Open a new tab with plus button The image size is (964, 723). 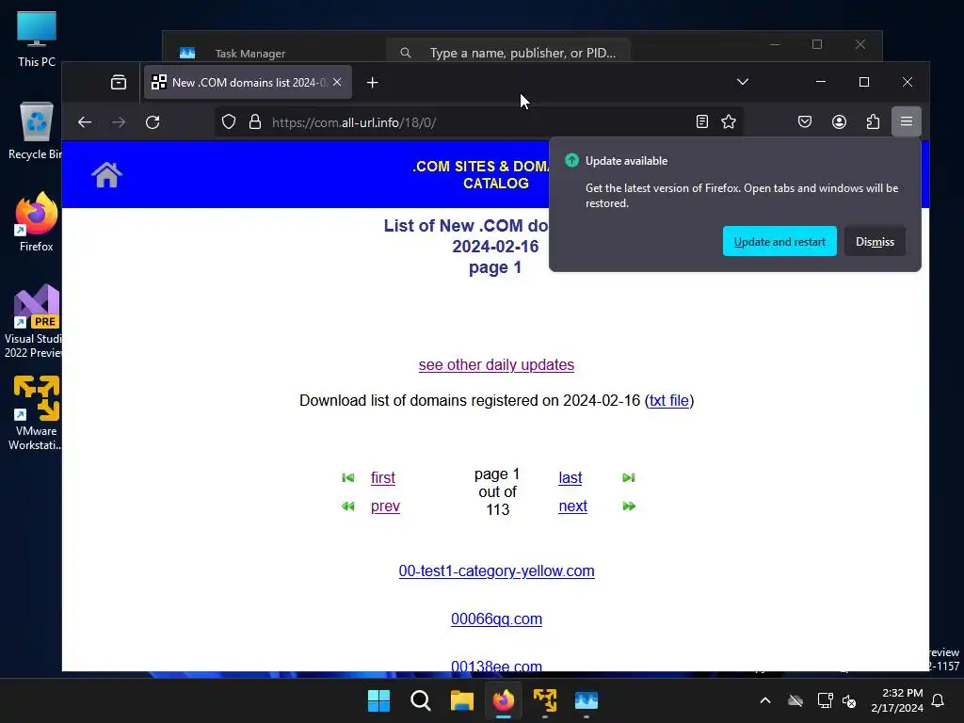click(372, 83)
